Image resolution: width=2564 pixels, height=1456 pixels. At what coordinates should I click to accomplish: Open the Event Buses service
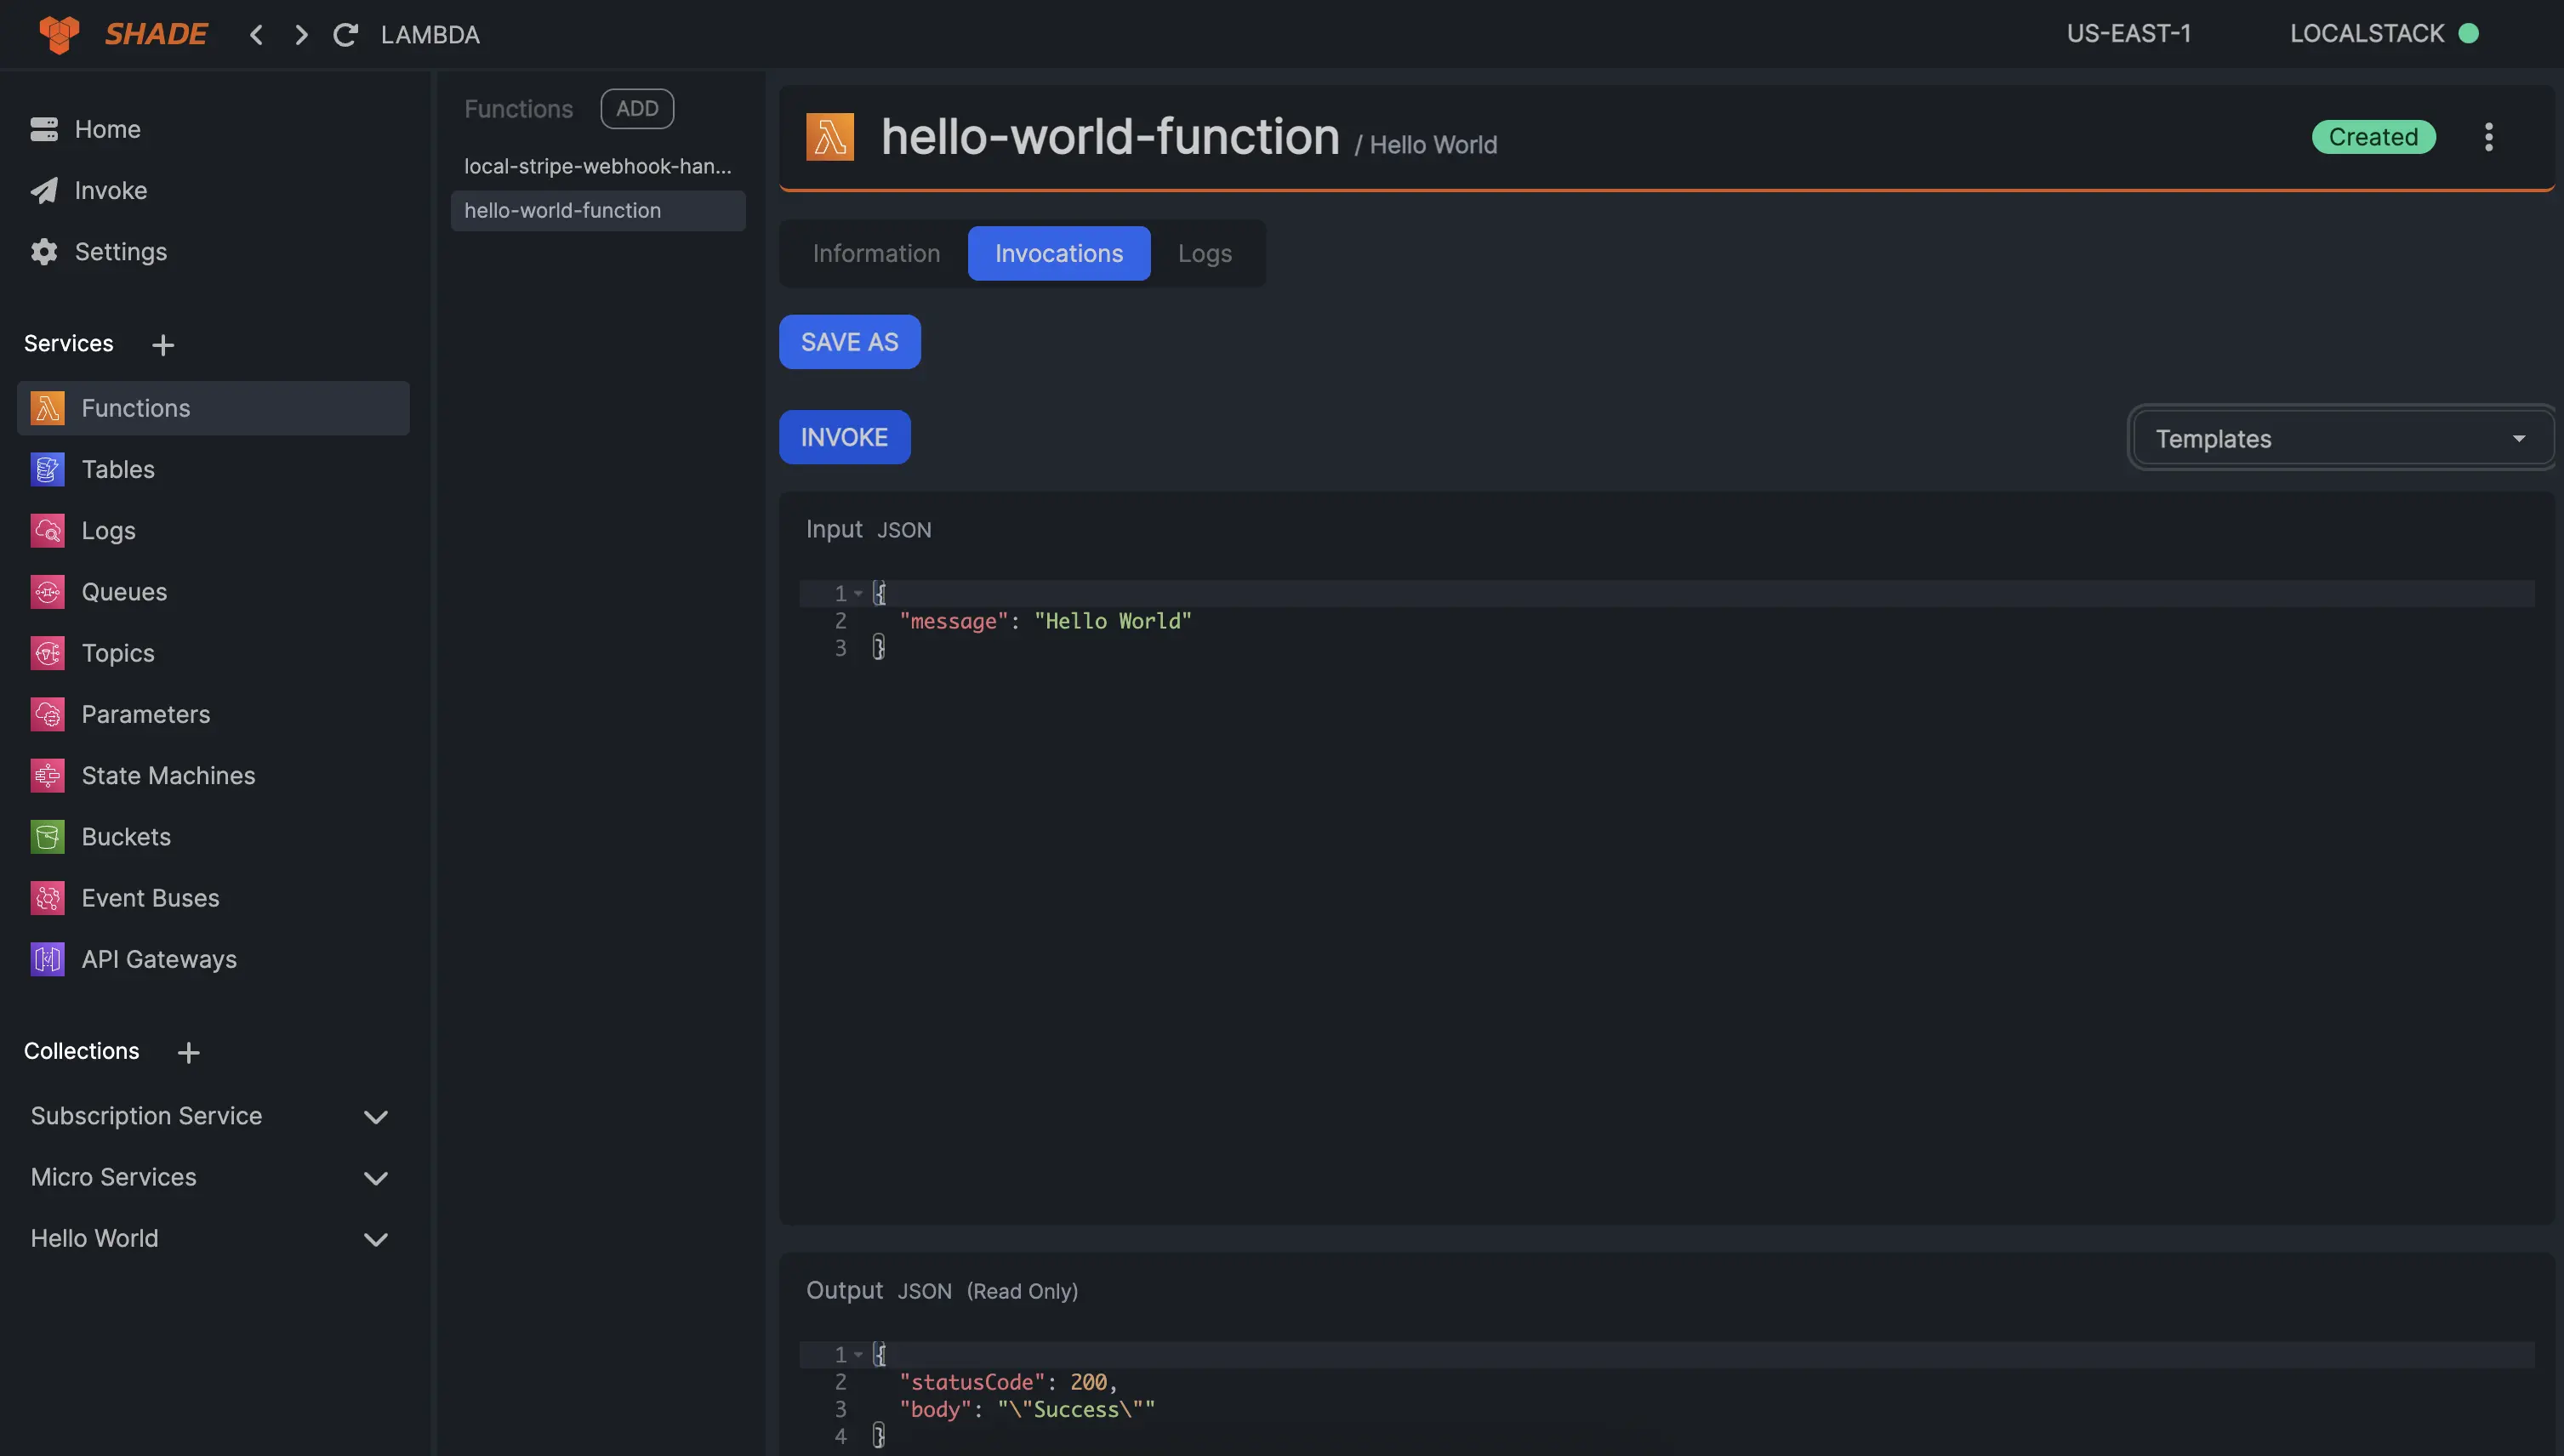(x=213, y=898)
